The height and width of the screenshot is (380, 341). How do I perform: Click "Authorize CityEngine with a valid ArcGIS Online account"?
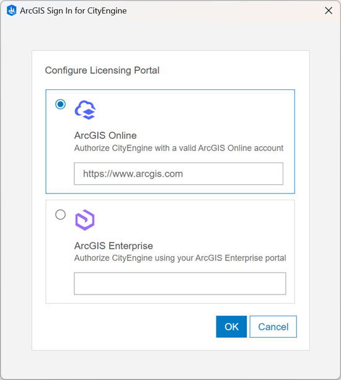(x=179, y=148)
